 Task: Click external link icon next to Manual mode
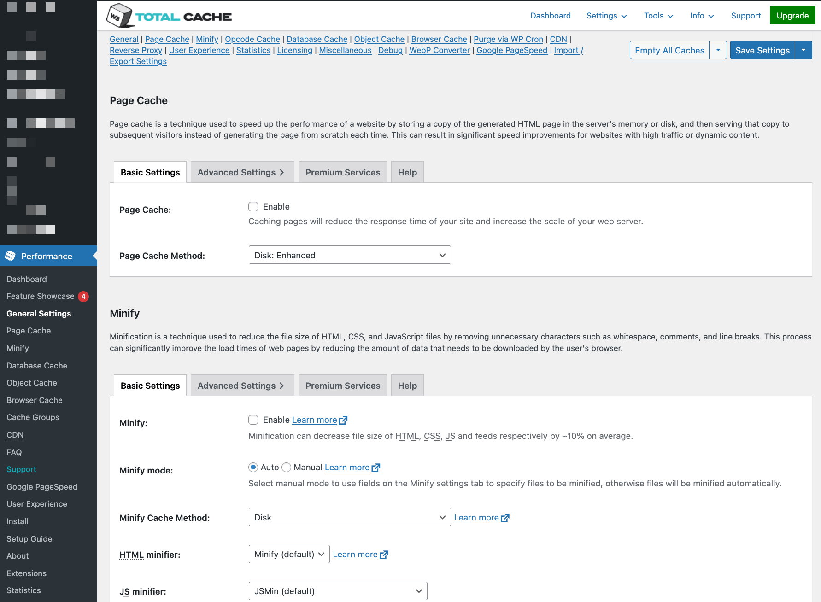point(375,468)
